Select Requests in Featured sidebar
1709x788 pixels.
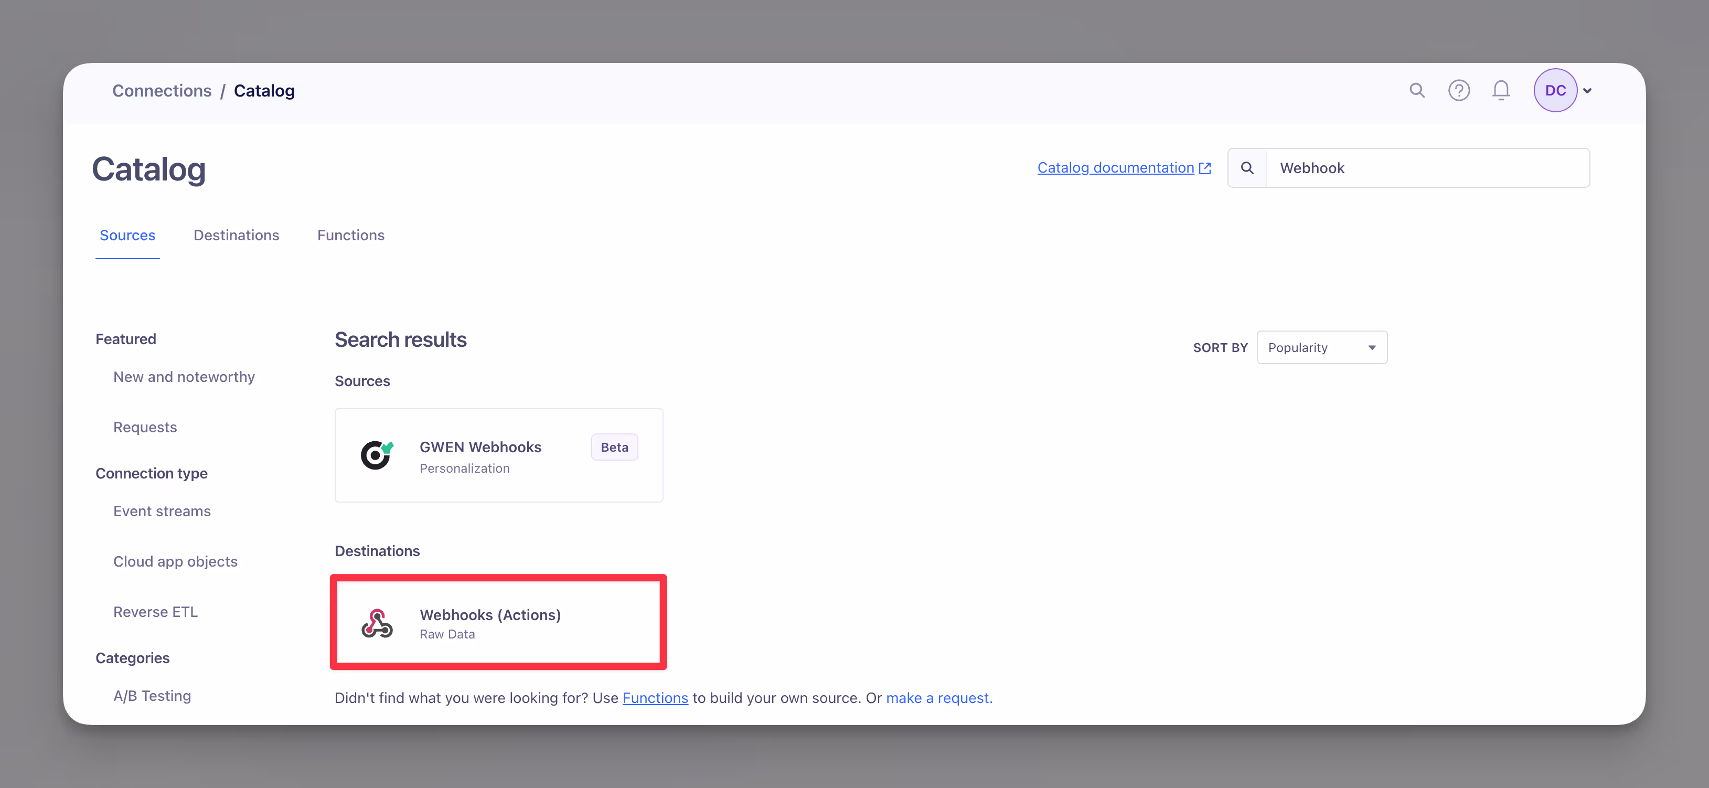pos(145,427)
